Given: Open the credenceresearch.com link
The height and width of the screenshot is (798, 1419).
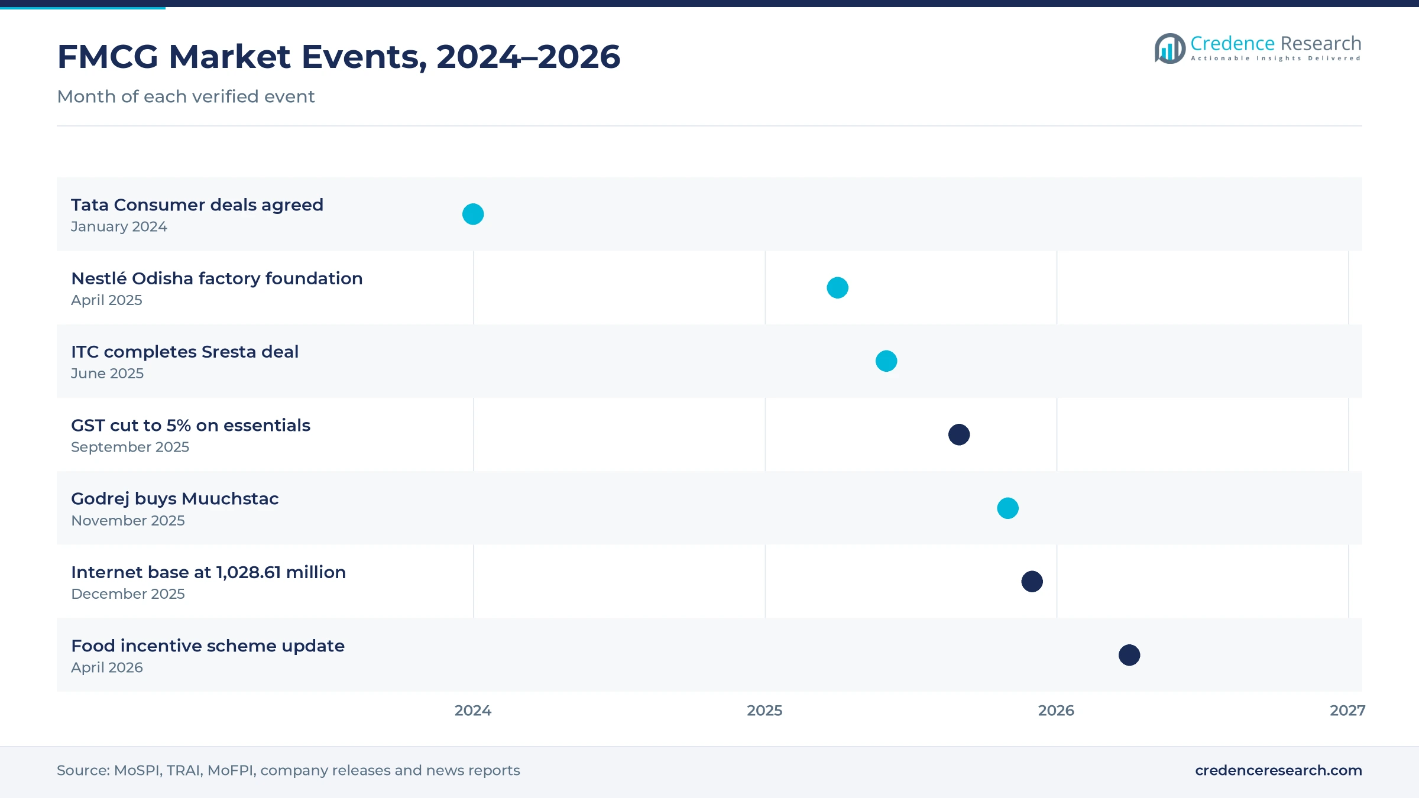Looking at the screenshot, I should pyautogui.click(x=1278, y=770).
